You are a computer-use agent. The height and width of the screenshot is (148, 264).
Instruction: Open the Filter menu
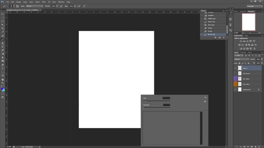click(44, 2)
